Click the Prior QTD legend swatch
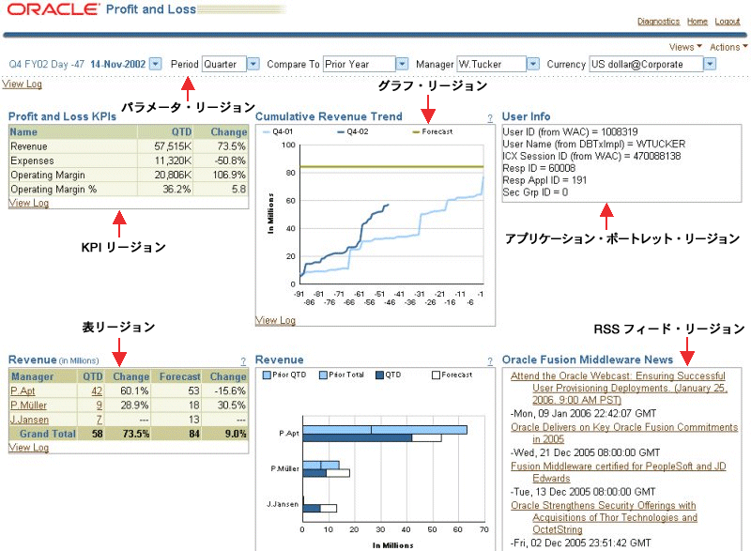Image resolution: width=751 pixels, height=551 pixels. (268, 375)
